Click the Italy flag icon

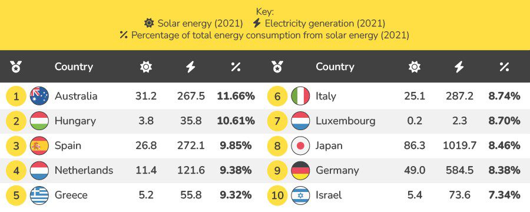tap(300, 96)
